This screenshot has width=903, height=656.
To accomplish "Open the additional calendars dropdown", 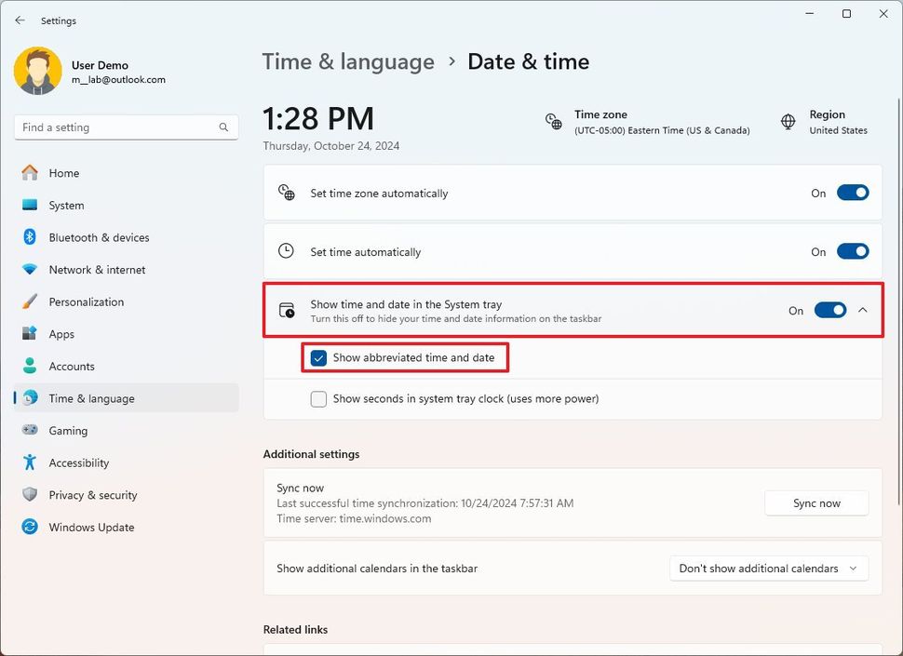I will (768, 568).
